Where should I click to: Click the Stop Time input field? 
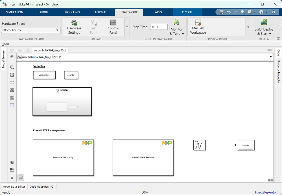(x=159, y=27)
